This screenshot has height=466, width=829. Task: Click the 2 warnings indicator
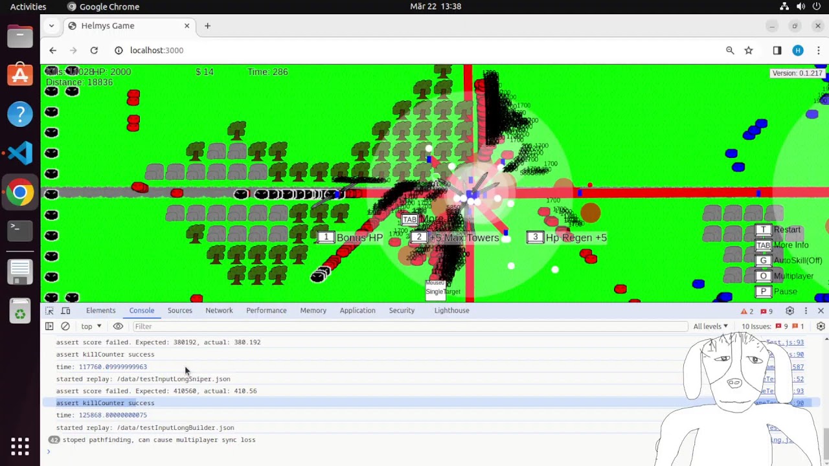pos(747,311)
